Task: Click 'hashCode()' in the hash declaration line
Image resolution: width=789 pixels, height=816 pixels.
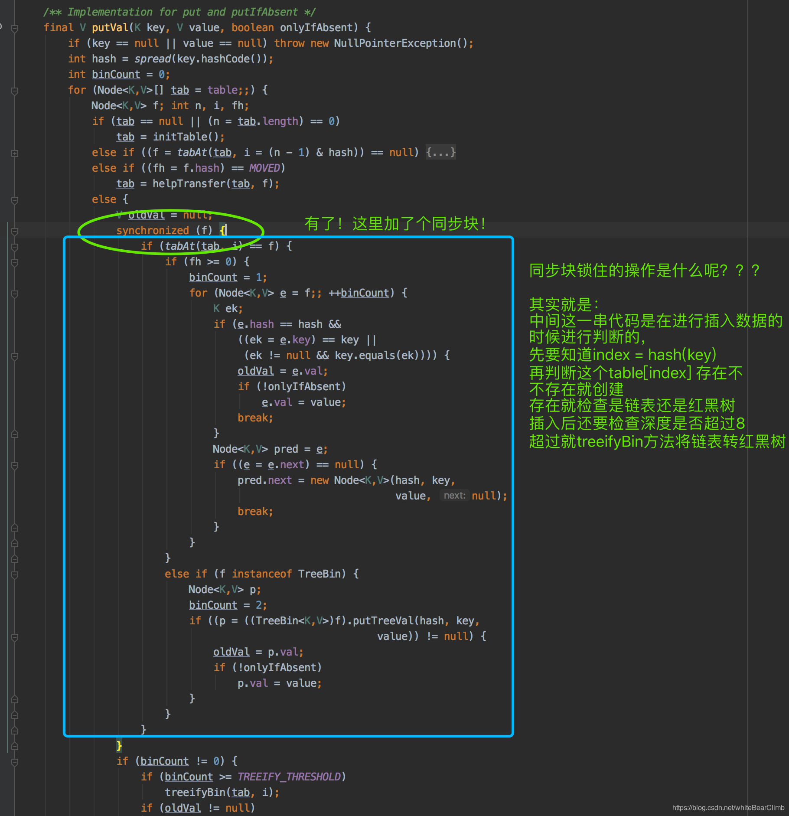Action: point(231,59)
